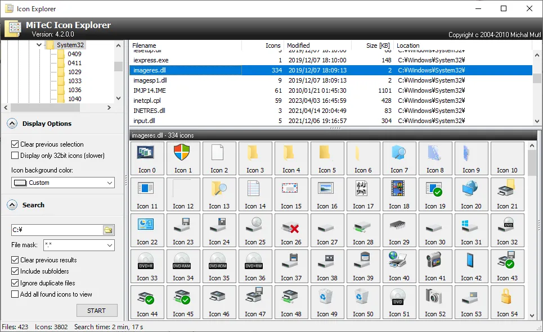
Task: Select Icon 0 computer monitors thumbnail
Action: (147, 158)
